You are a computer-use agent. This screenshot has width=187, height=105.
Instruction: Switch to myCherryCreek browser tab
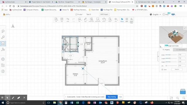pos(14,2)
